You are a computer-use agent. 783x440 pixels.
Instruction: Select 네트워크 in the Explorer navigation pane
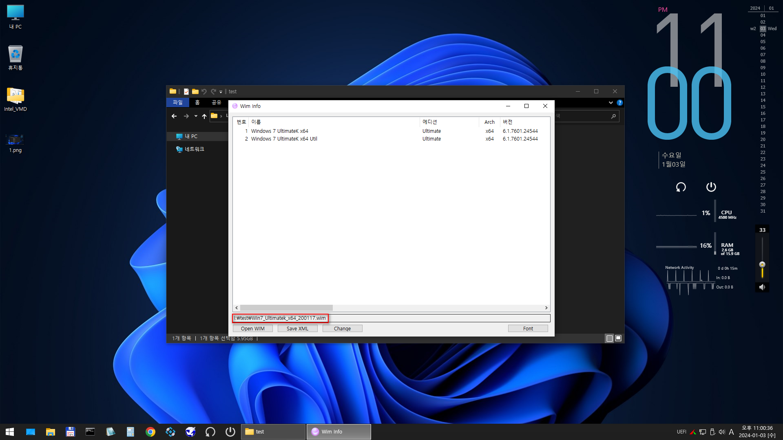[194, 149]
